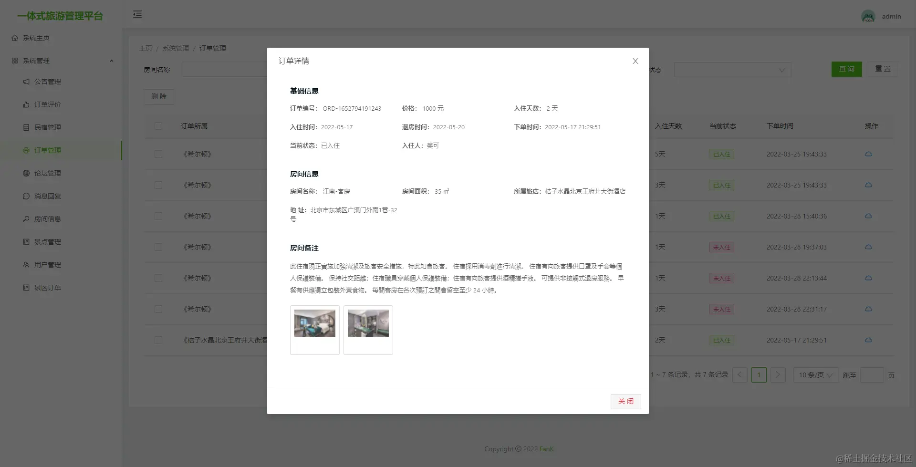Click the 未入住 tag on 2022-03-28 19:37:03 row

tap(721, 247)
